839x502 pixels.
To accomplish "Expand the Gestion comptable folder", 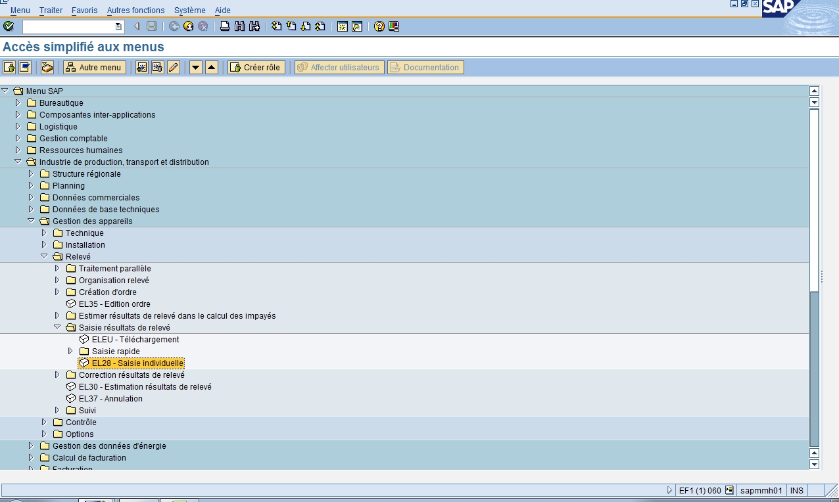I will (18, 138).
